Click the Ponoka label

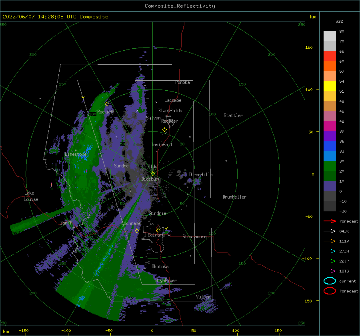(182, 82)
